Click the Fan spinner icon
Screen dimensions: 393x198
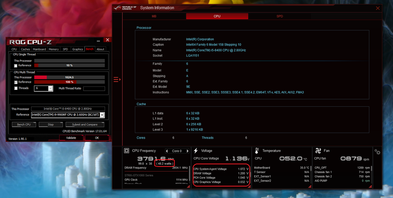(318, 151)
